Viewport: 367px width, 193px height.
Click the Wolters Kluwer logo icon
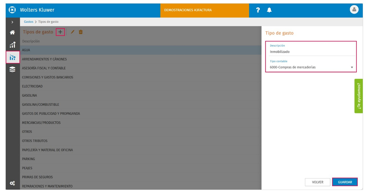tap(12, 10)
